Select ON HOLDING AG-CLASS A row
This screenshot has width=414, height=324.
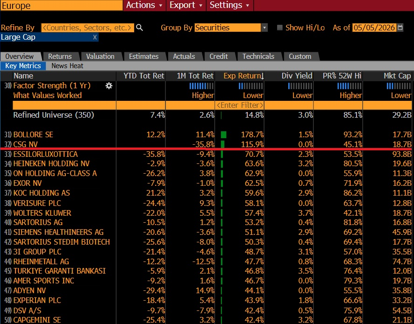(206, 173)
